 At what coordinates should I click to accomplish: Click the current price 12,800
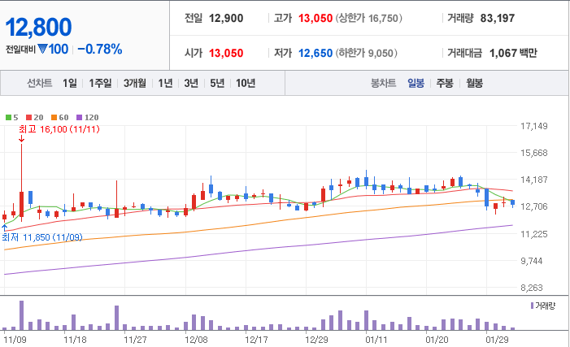pyautogui.click(x=38, y=28)
